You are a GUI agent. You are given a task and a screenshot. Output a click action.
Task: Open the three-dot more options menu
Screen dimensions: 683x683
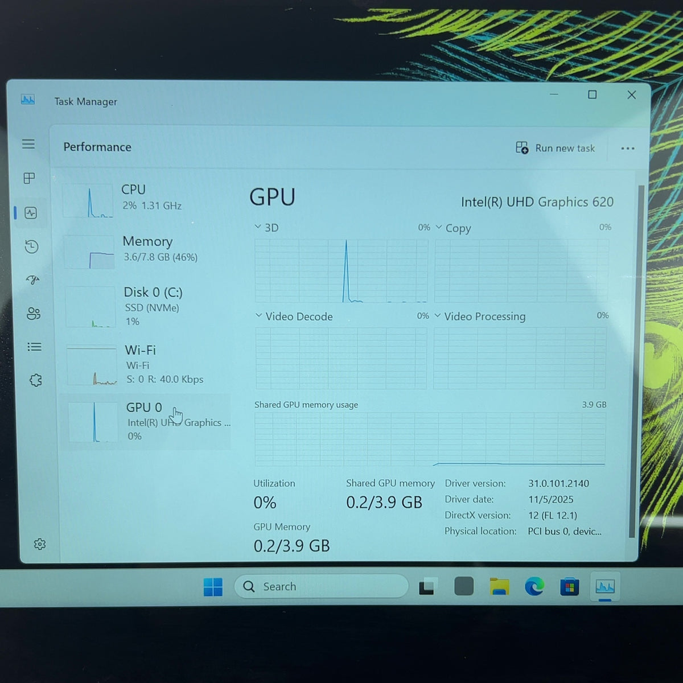pyautogui.click(x=628, y=149)
